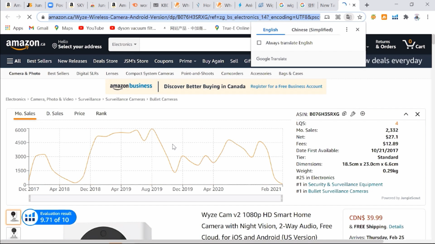This screenshot has width=435, height=244.
Task: Click the Evaluation result 9.71 badge
Action: click(49, 217)
